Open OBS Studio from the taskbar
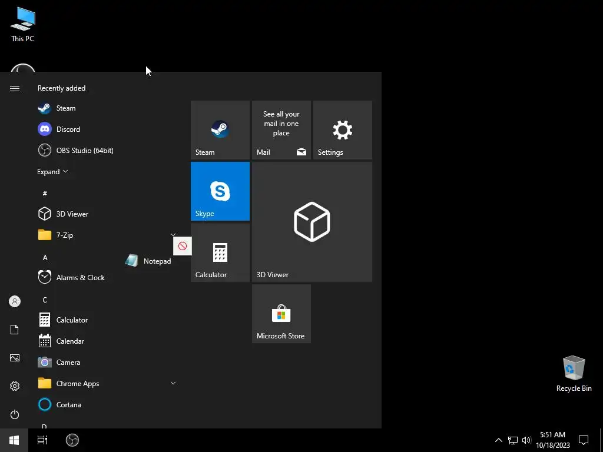The height and width of the screenshot is (452, 603). pos(72,440)
